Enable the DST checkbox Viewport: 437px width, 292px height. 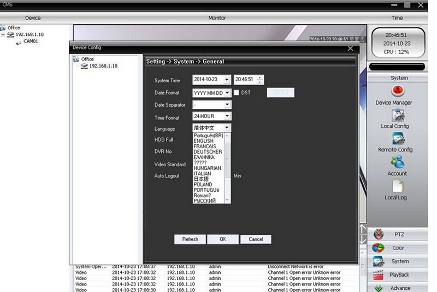(237, 93)
